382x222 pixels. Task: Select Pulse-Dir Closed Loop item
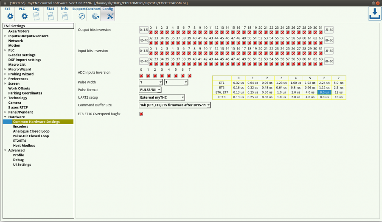point(31,136)
